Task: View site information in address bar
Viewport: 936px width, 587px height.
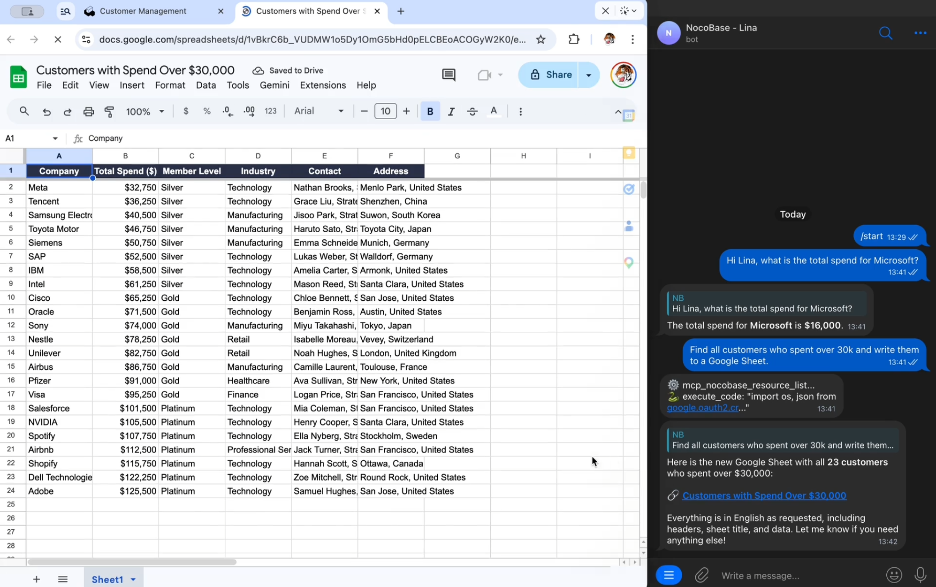Action: pyautogui.click(x=86, y=39)
